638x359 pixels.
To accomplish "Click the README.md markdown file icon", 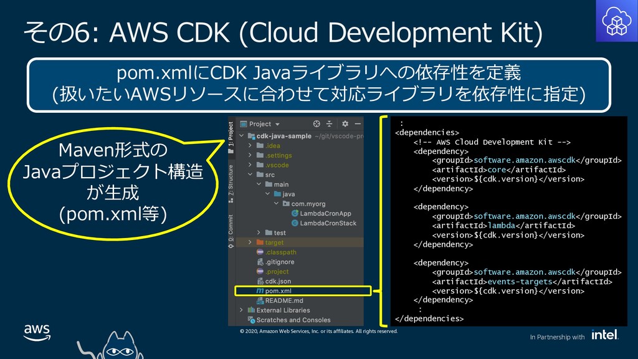I will point(260,300).
